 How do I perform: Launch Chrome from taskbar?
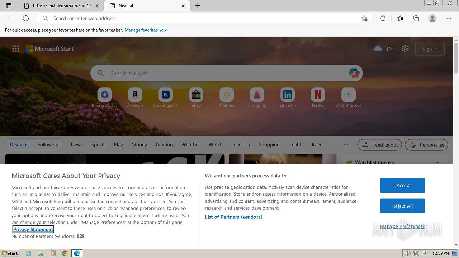pyautogui.click(x=65, y=253)
